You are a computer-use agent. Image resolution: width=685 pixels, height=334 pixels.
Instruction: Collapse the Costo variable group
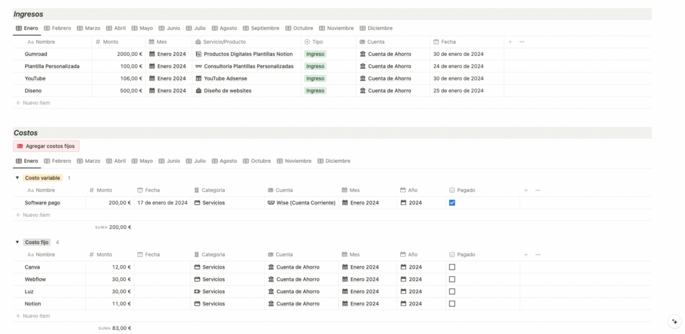point(18,178)
